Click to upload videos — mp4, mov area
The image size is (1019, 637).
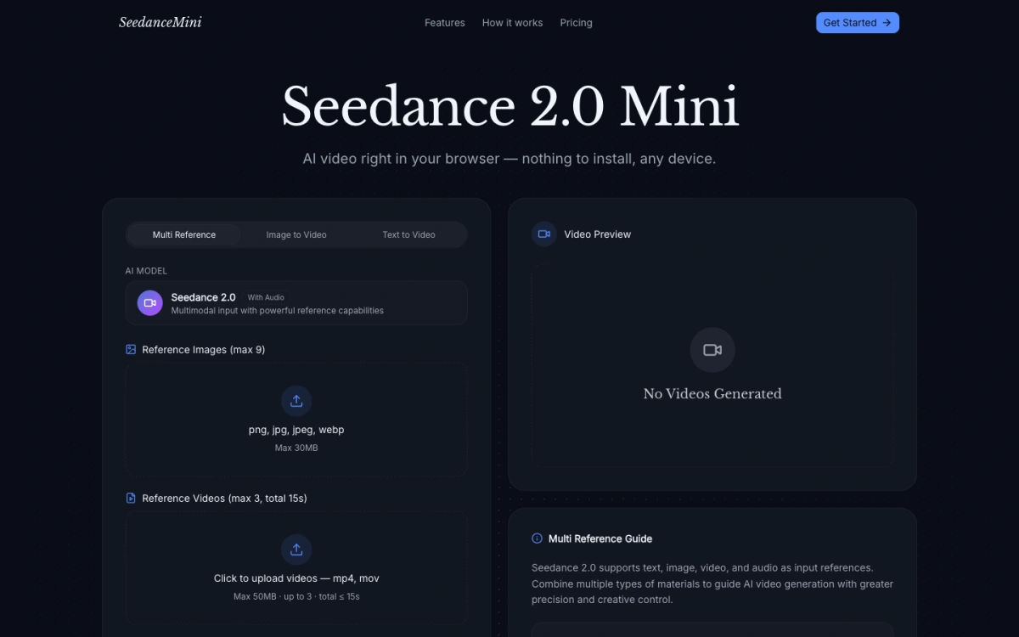pyautogui.click(x=296, y=568)
